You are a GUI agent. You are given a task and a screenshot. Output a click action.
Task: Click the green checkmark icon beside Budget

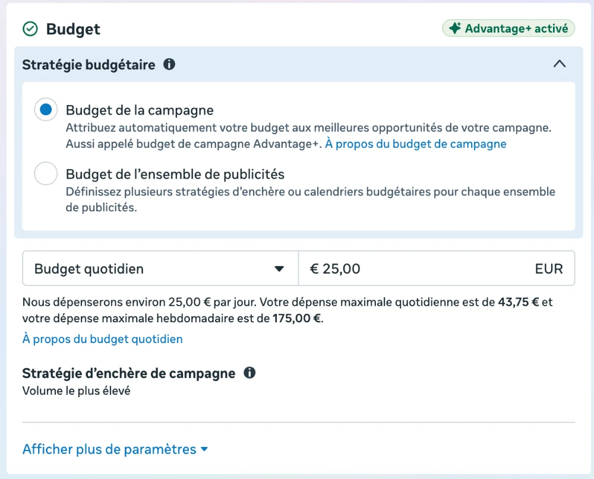tap(30, 28)
